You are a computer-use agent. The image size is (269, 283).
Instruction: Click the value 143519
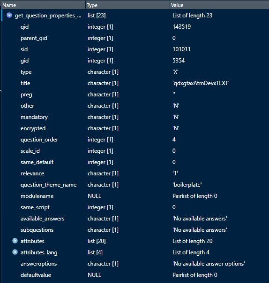click(181, 27)
